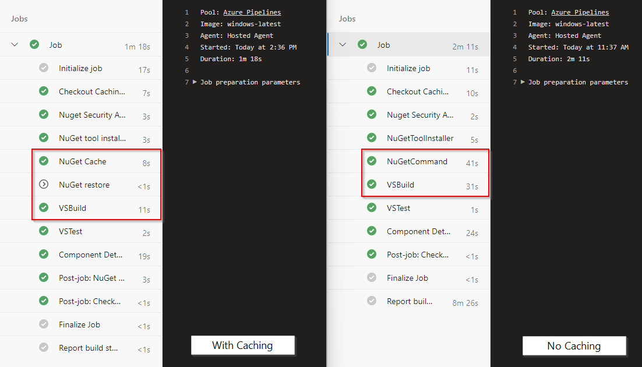Click the in-progress icon beside NuGet restore
Screen dimensions: 642x367
(x=44, y=184)
